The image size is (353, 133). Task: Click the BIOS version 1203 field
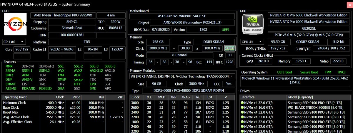point(203,30)
